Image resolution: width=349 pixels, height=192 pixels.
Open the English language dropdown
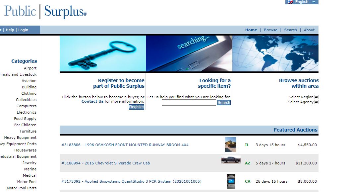[302, 2]
